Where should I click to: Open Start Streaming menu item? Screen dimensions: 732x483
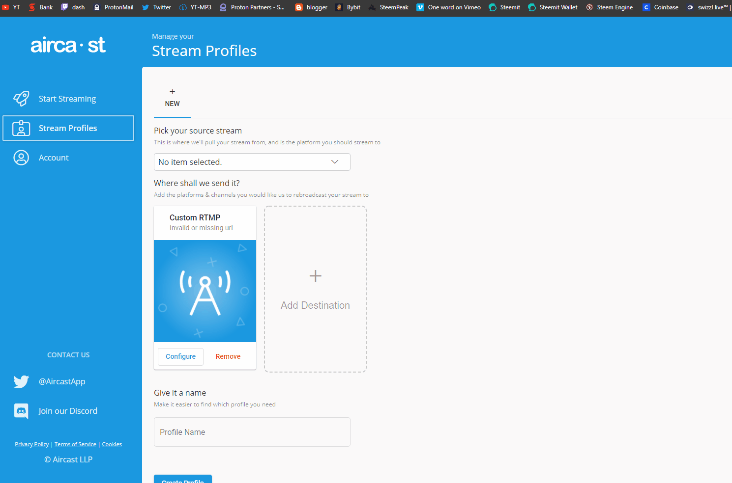coord(67,99)
